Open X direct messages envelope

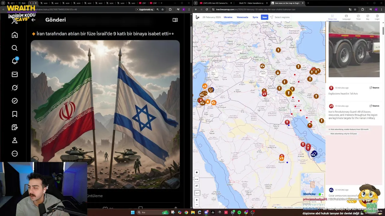[15, 74]
